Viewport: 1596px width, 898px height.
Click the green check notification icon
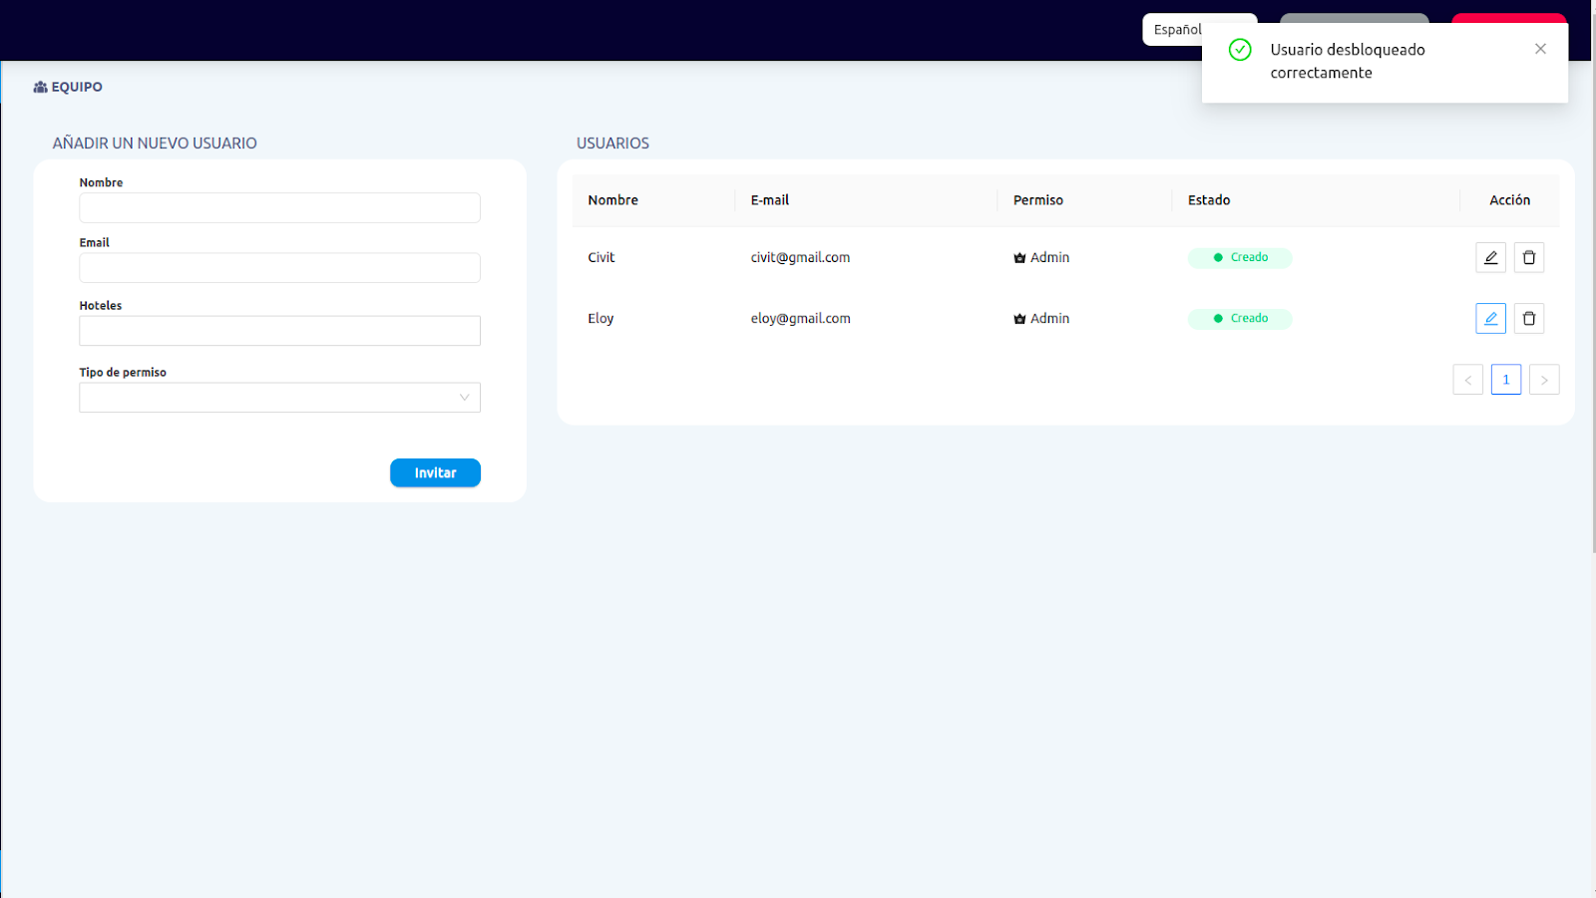[1240, 50]
